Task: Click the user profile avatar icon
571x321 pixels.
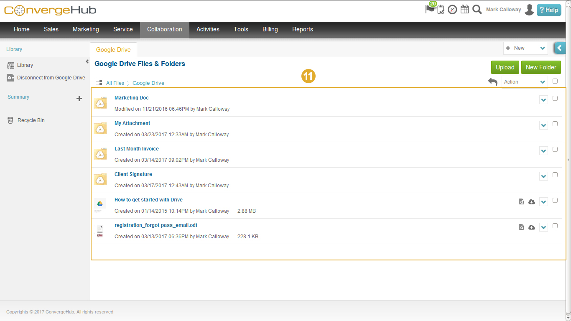Action: pyautogui.click(x=529, y=10)
